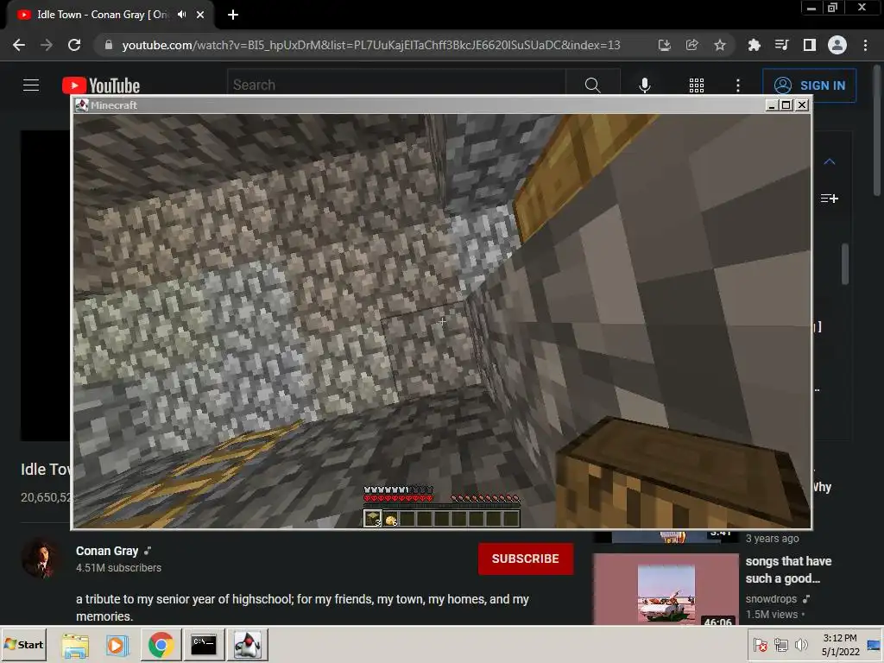Screen dimensions: 884x663
Task: Open the command prompt taskbar item
Action: 204,645
